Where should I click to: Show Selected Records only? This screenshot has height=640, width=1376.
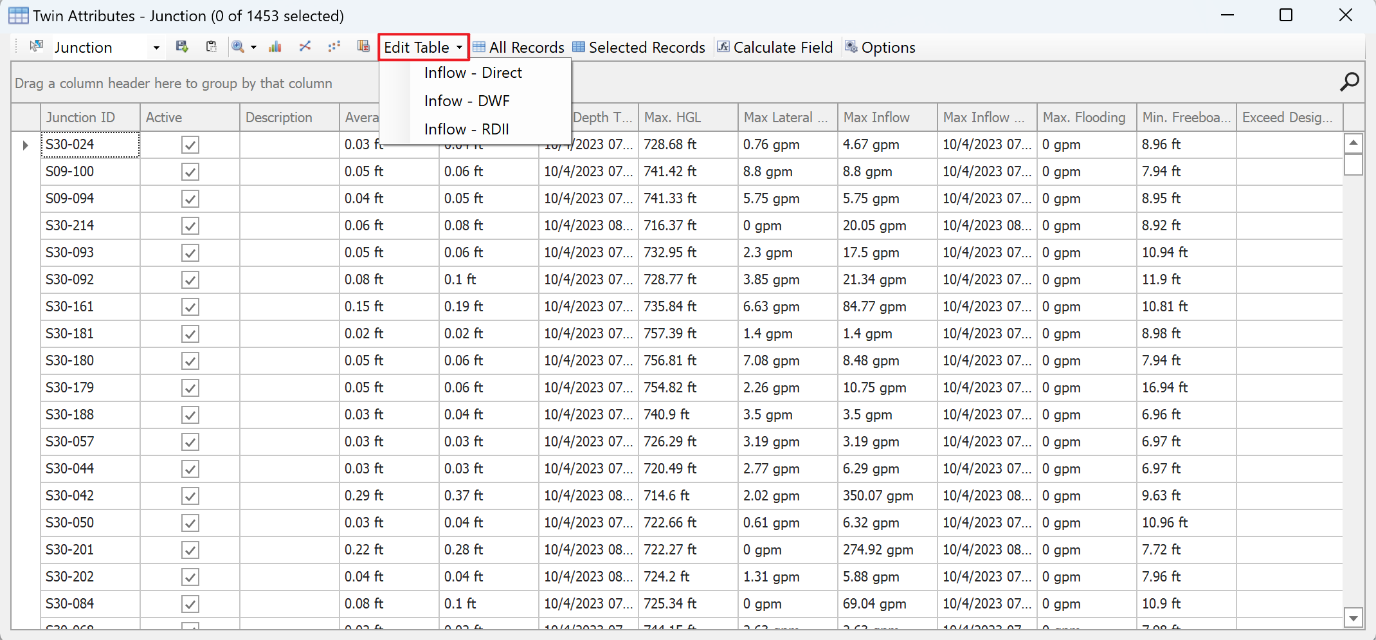pos(638,48)
